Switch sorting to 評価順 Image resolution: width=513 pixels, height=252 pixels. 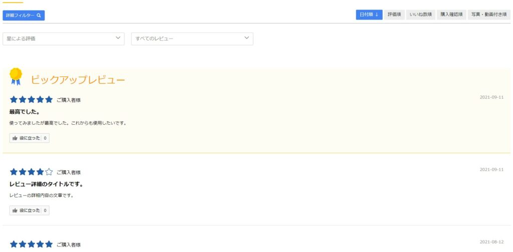pyautogui.click(x=394, y=15)
